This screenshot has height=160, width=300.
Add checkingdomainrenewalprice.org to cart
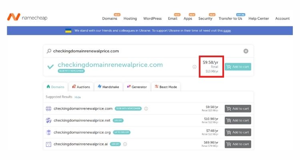[238, 132]
